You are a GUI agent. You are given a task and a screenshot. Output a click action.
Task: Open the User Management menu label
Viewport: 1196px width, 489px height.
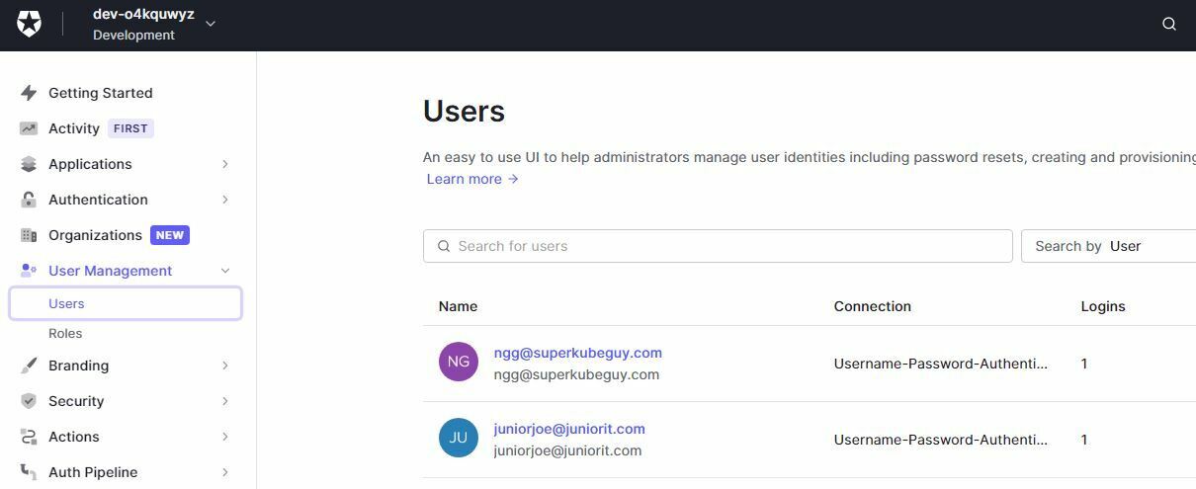110,271
